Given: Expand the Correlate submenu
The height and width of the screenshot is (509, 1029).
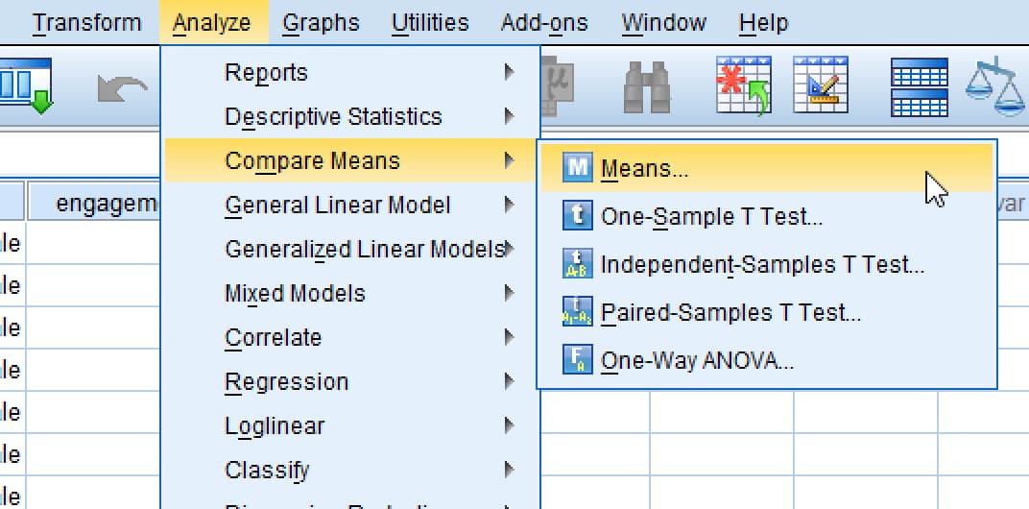Looking at the screenshot, I should point(351,338).
